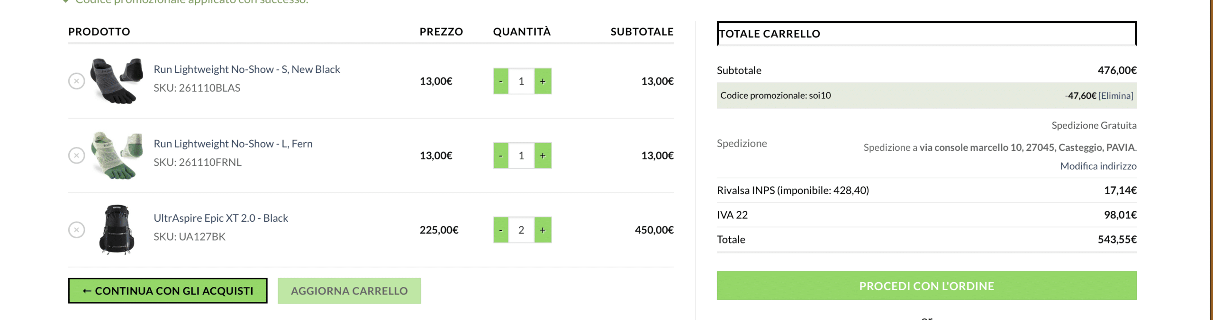Remove UltrAspire Epic XT 2.0 from cart
Image resolution: width=1213 pixels, height=320 pixels.
coord(76,230)
